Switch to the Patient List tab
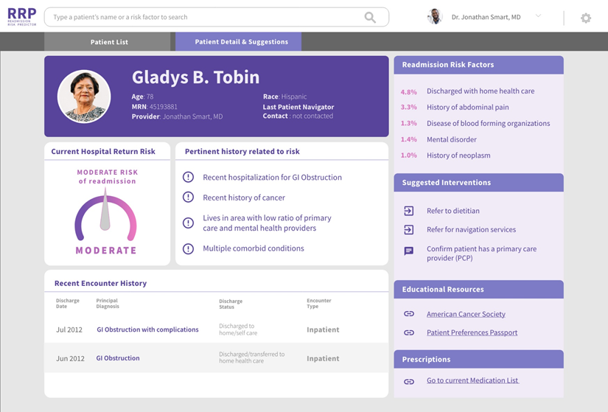The width and height of the screenshot is (608, 412). pyautogui.click(x=109, y=42)
